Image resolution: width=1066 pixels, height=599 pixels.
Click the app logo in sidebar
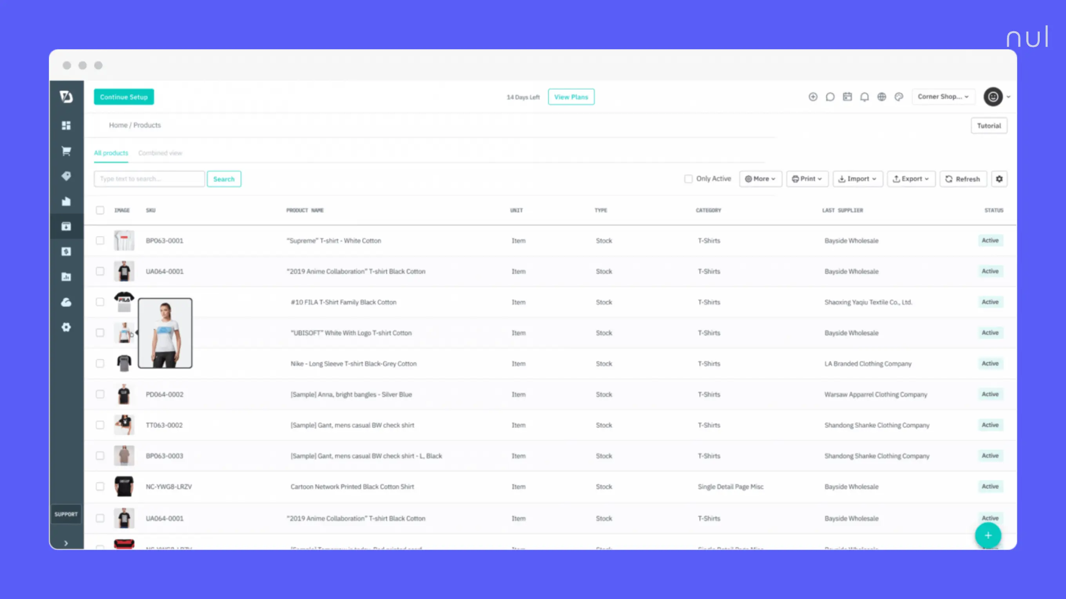click(x=66, y=97)
